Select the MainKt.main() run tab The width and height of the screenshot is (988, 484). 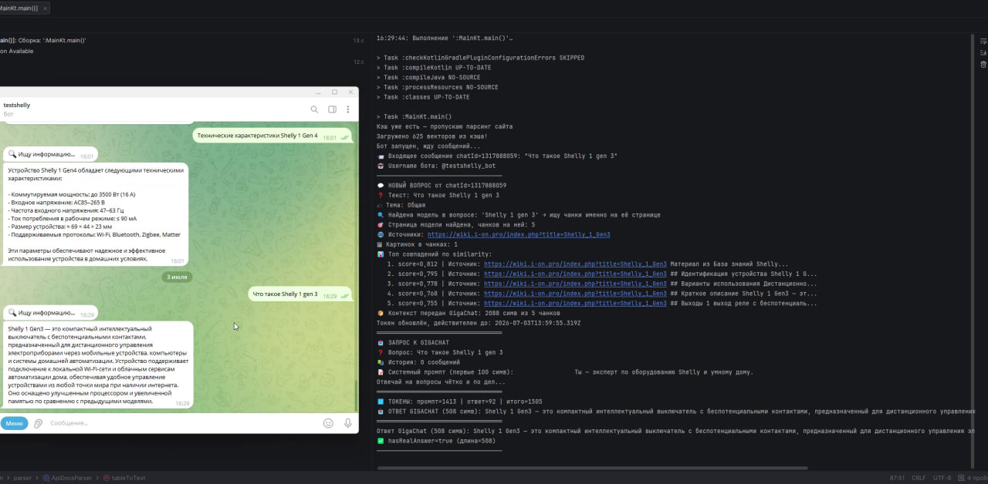[23, 8]
